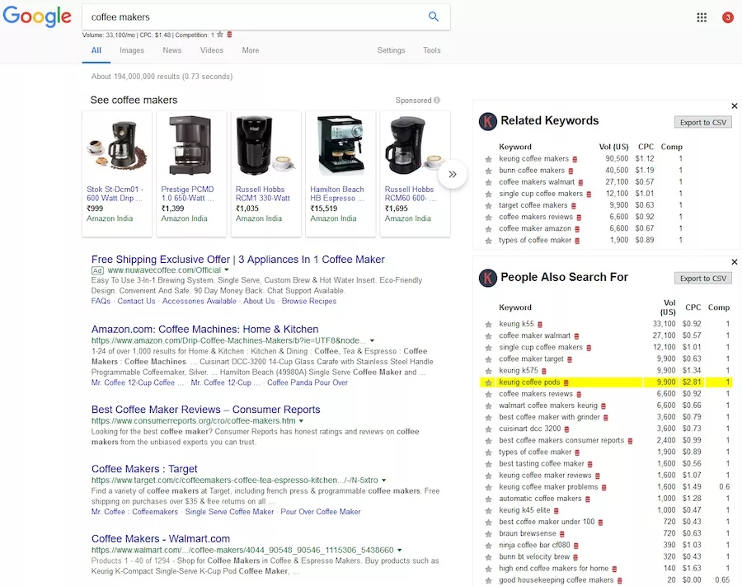Click red icon next to types of coffee maker in Related Keywords
Viewport: 742px width, 586px height.
click(577, 241)
